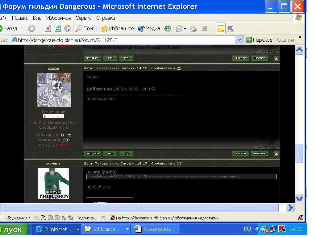The height and width of the screenshot is (237, 316).
Task: Click the Stop loading icon
Action: (x=48, y=29)
